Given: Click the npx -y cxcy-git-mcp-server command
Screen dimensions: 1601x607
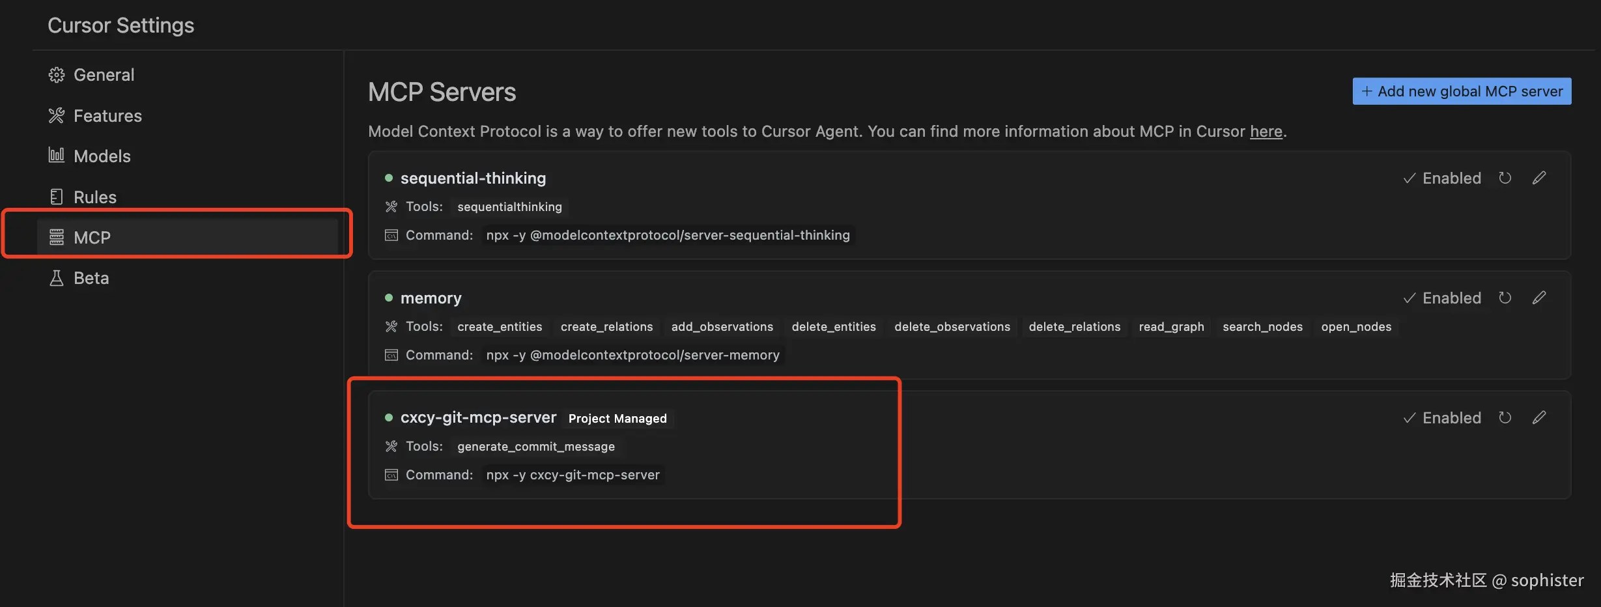Looking at the screenshot, I should (x=573, y=475).
